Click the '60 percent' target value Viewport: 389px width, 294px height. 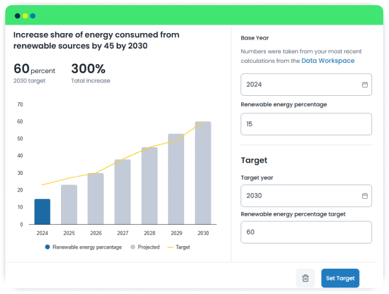pyautogui.click(x=34, y=69)
